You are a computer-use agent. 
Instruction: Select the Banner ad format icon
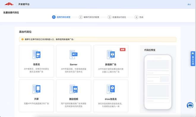point(74,55)
